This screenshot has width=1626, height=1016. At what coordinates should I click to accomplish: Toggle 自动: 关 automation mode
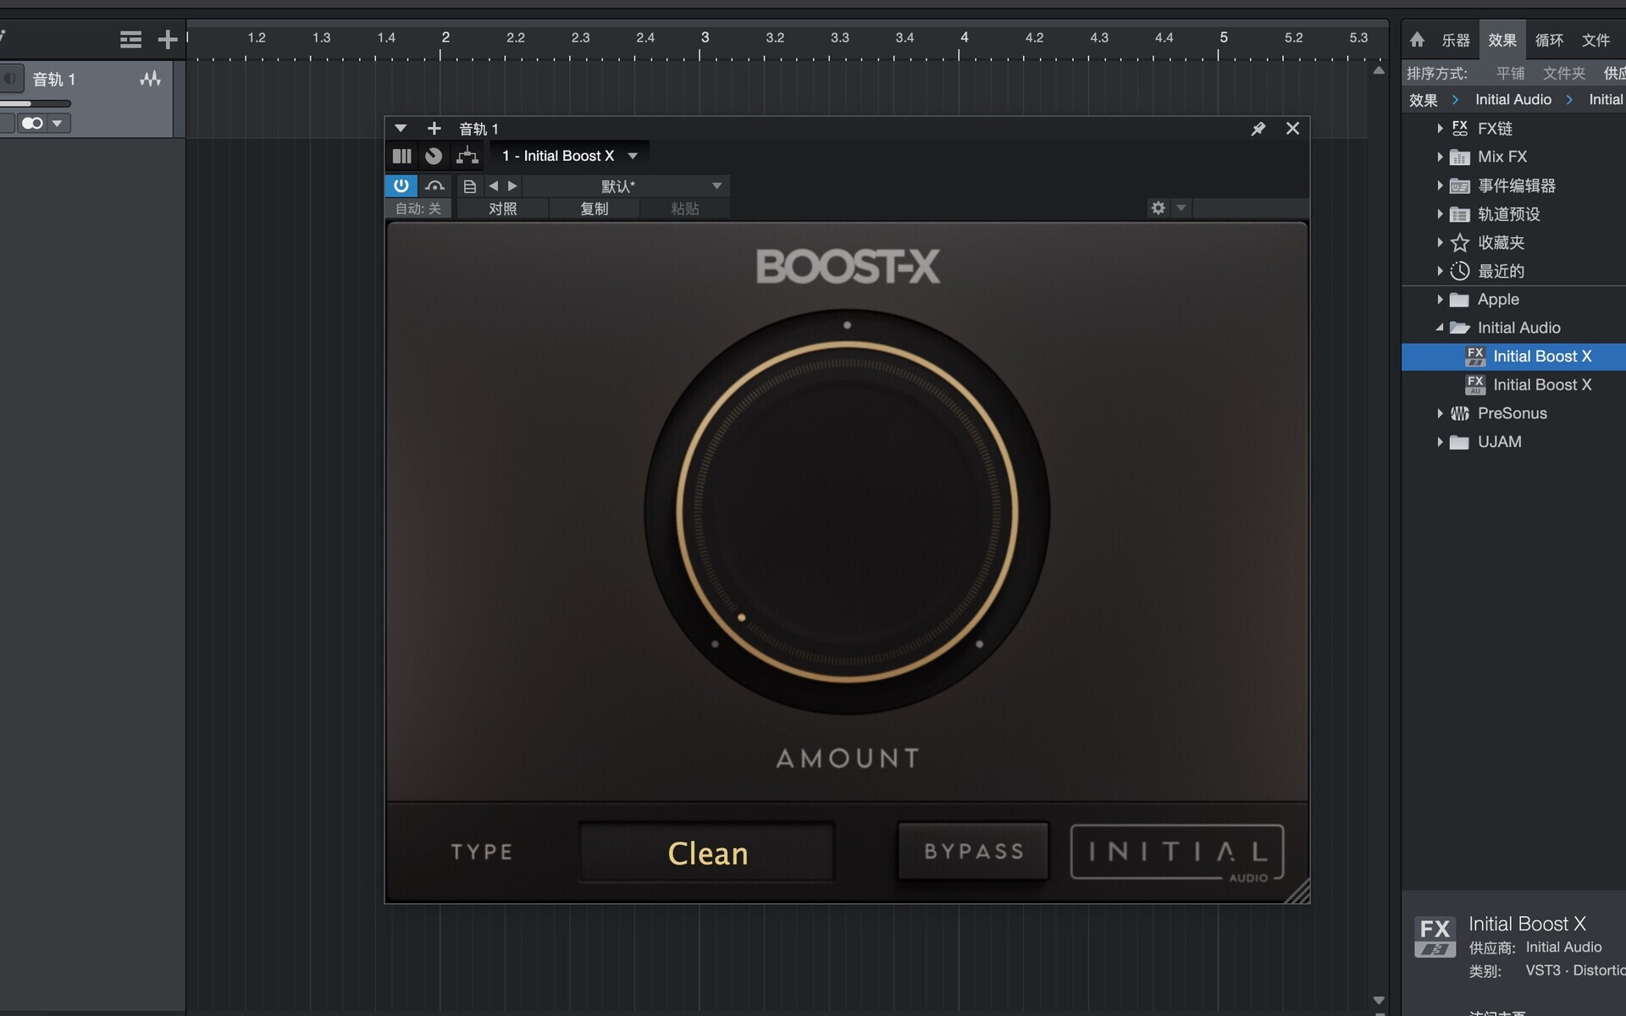[x=418, y=208]
